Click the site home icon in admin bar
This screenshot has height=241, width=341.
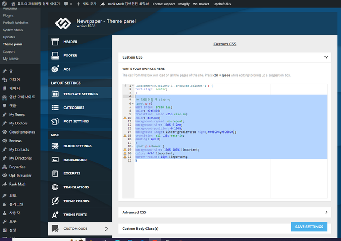(x=13, y=4)
